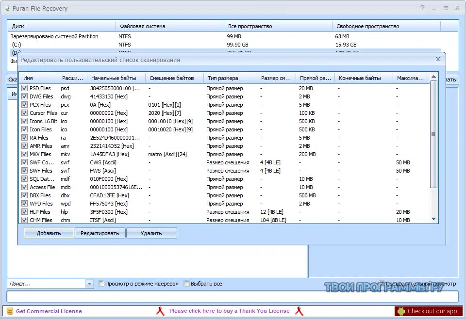Click the scroll up arrow of the list

pyautogui.click(x=433, y=77)
